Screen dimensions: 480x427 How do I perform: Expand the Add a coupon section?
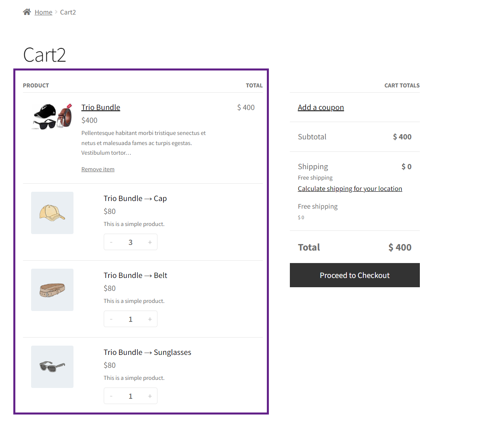click(321, 108)
